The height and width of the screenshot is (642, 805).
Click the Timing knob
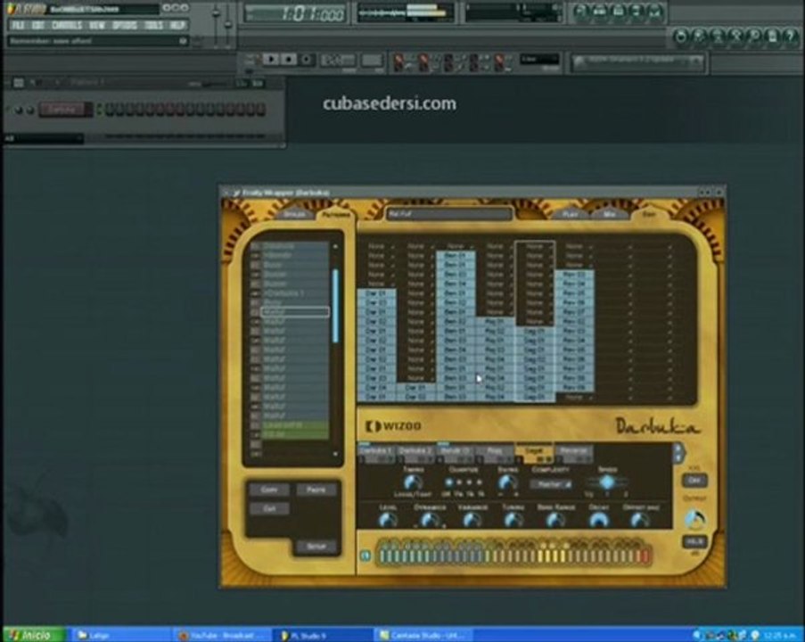tap(412, 482)
